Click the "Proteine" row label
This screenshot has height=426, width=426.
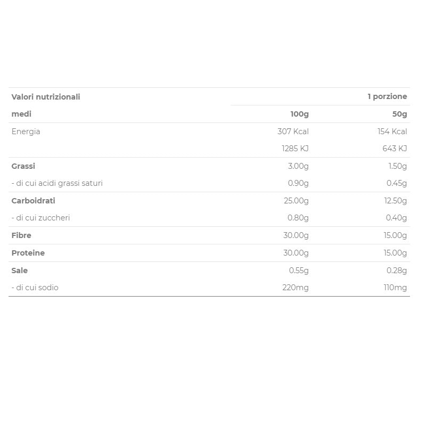point(28,253)
